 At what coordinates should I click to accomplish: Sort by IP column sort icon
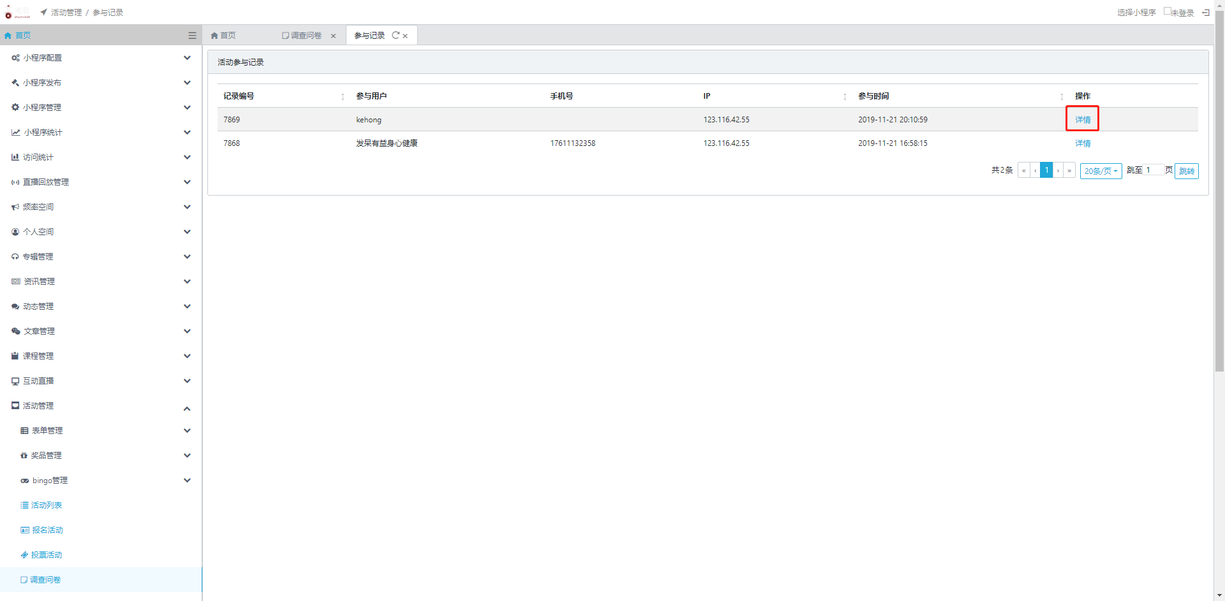click(x=845, y=97)
